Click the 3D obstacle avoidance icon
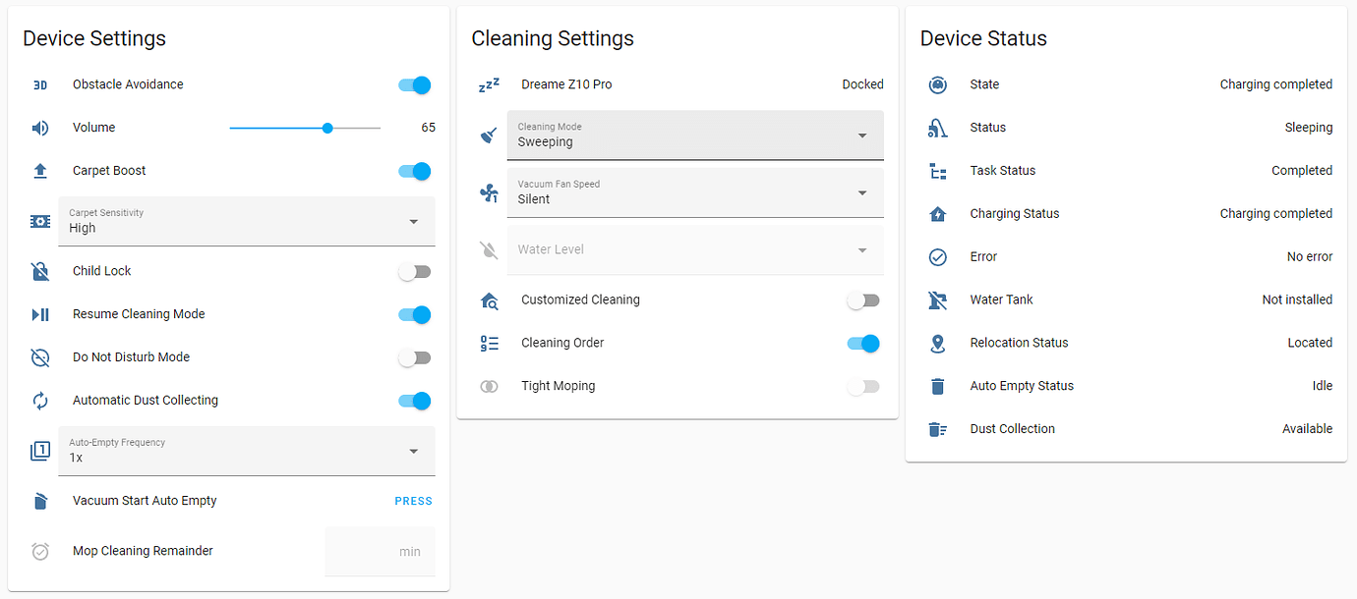 click(x=40, y=84)
